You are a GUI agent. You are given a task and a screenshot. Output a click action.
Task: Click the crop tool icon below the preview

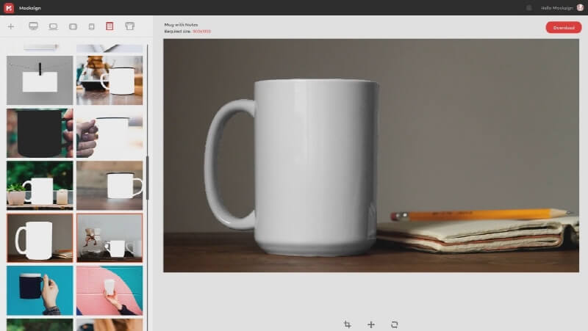[347, 324]
